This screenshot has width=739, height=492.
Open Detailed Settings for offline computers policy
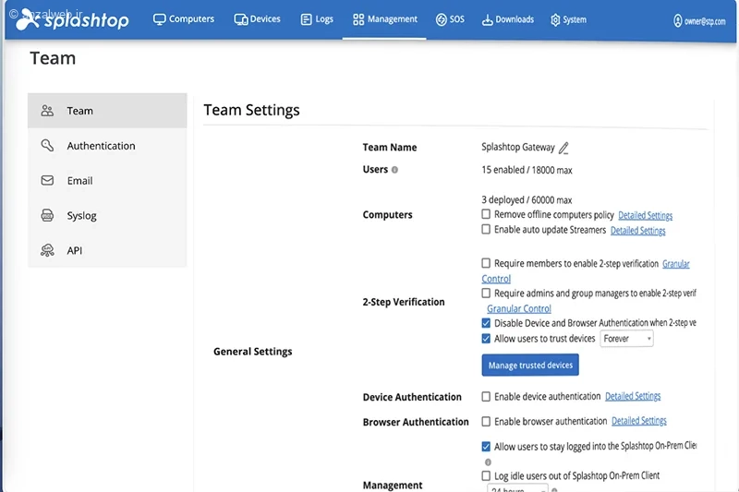point(645,215)
